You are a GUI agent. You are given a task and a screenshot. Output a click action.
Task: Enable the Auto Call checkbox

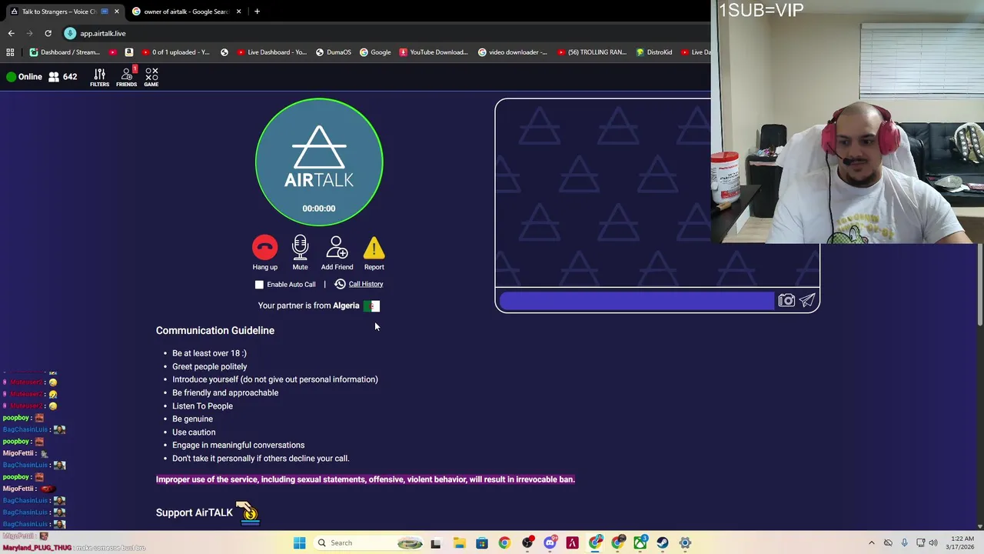[x=259, y=285]
